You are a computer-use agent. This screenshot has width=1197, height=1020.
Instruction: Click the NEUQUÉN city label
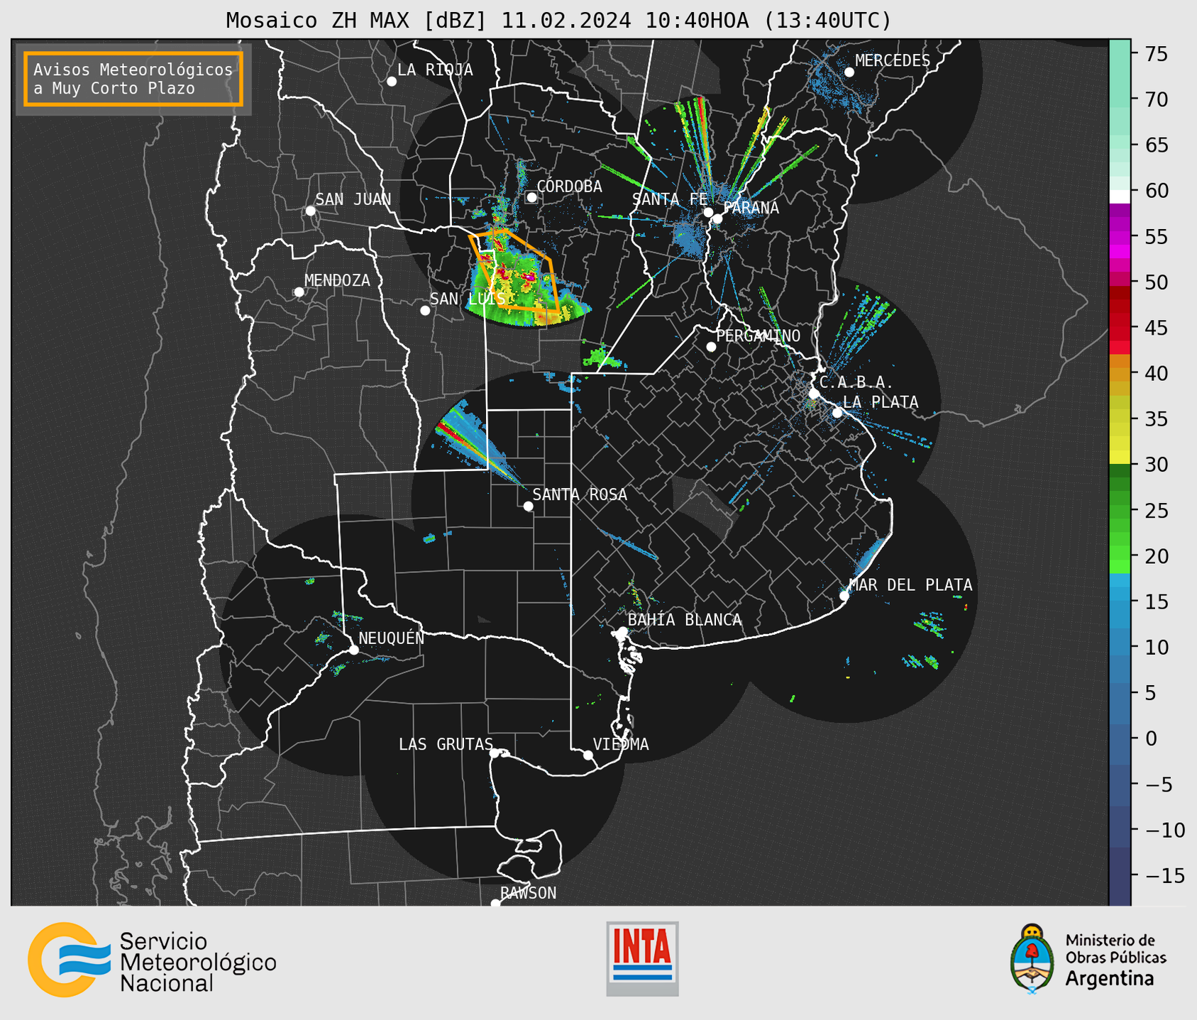[x=391, y=638]
